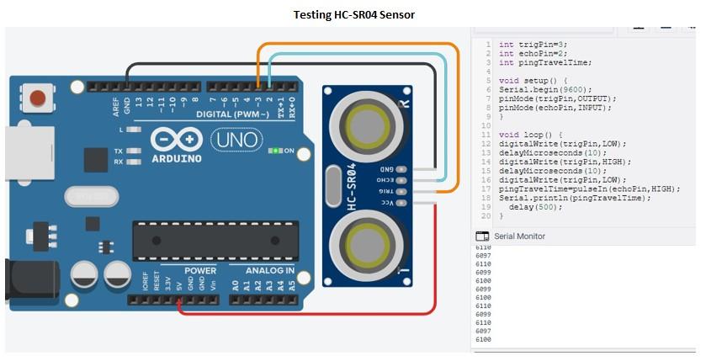Select the ATmega microcontroller chip on board
Viewport: 706px width, 361px height.
tap(215, 241)
